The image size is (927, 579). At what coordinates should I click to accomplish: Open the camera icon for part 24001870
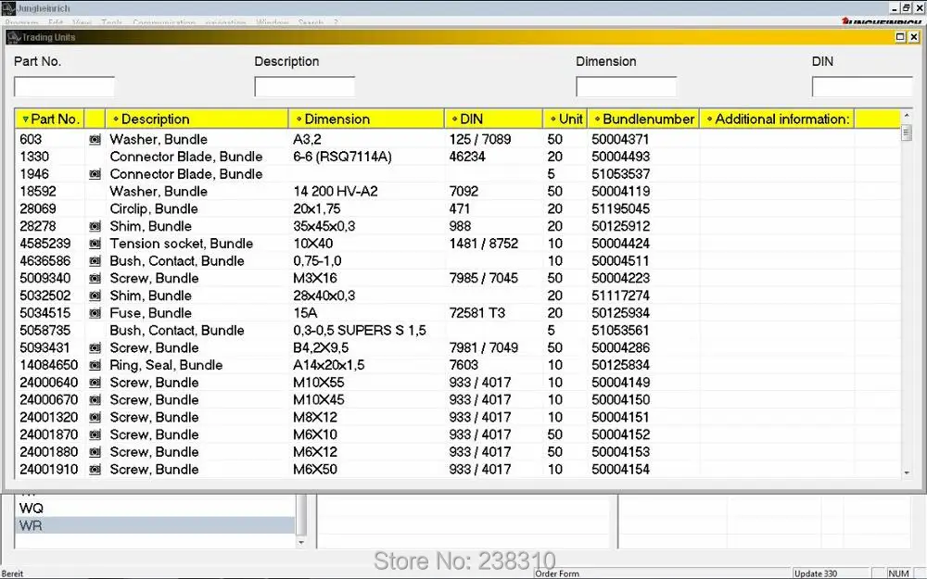pos(95,434)
